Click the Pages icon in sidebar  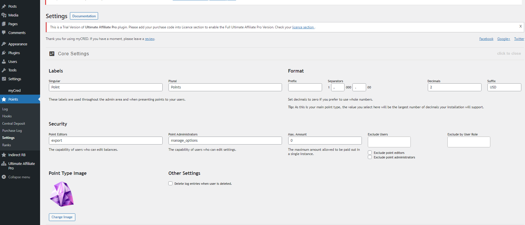(x=4, y=24)
